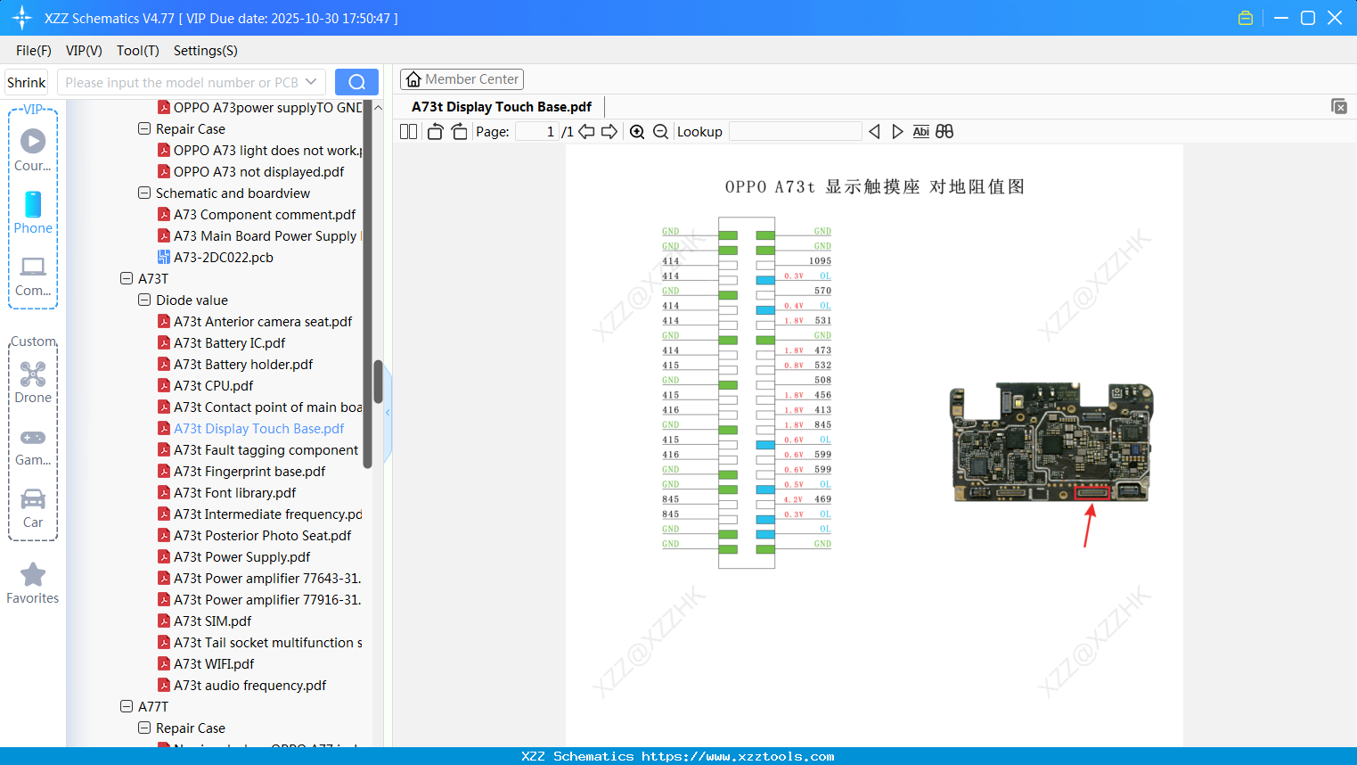Image resolution: width=1357 pixels, height=765 pixels.
Task: Open A73t Posterior Photo Seat.pdf
Action: coord(254,535)
